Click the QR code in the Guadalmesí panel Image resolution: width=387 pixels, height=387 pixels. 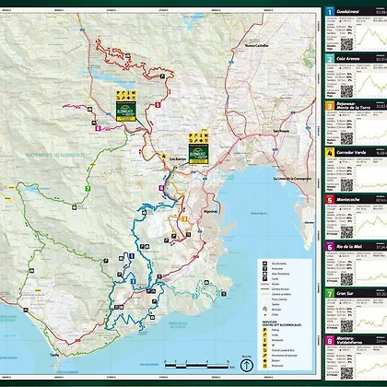pos(346,44)
